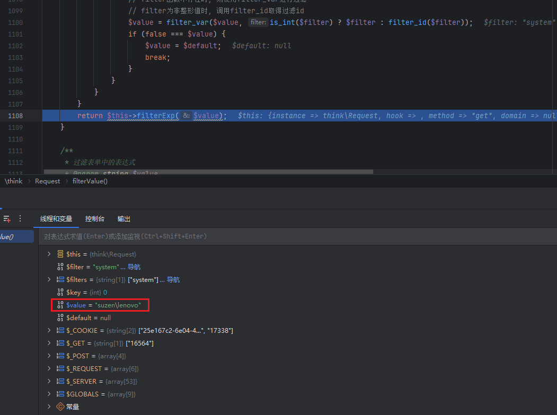This screenshot has height=415, width=557.
Task: Click the filterExp method call on line 1108
Action: (x=156, y=116)
